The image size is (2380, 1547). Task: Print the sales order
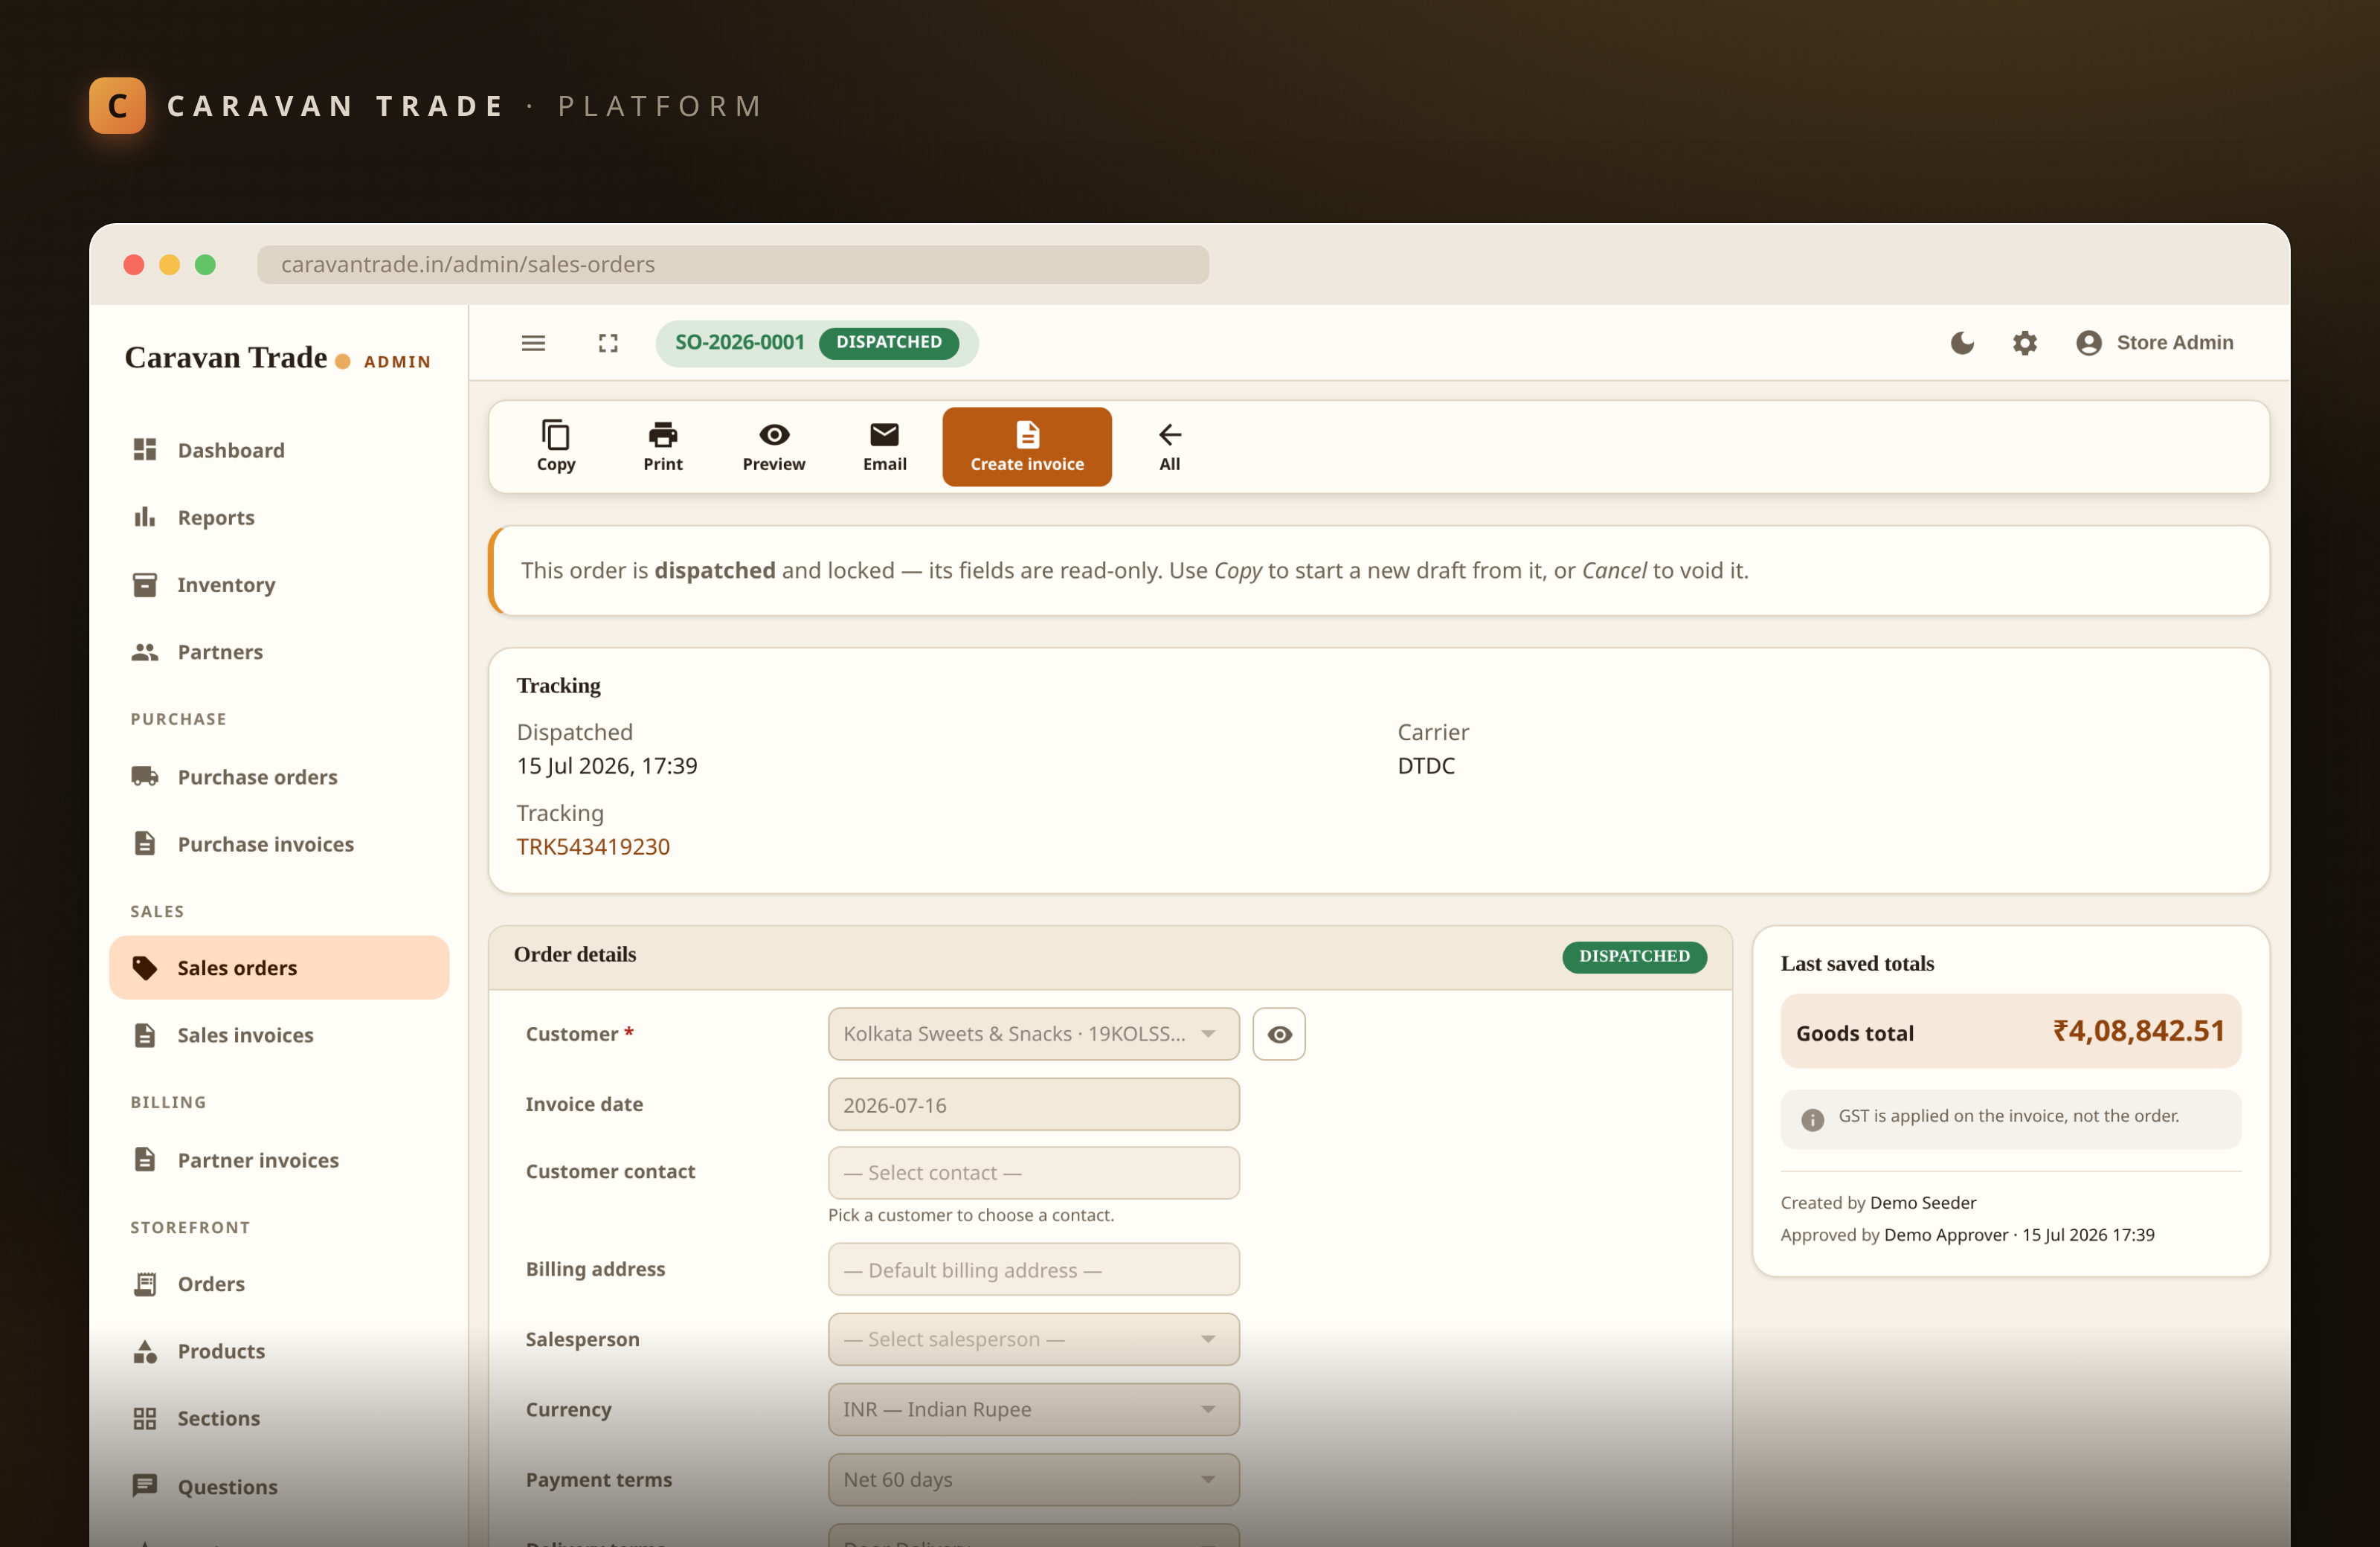point(663,446)
